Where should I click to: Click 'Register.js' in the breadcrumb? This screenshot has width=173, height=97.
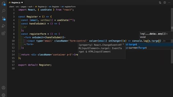(x=42, y=6)
